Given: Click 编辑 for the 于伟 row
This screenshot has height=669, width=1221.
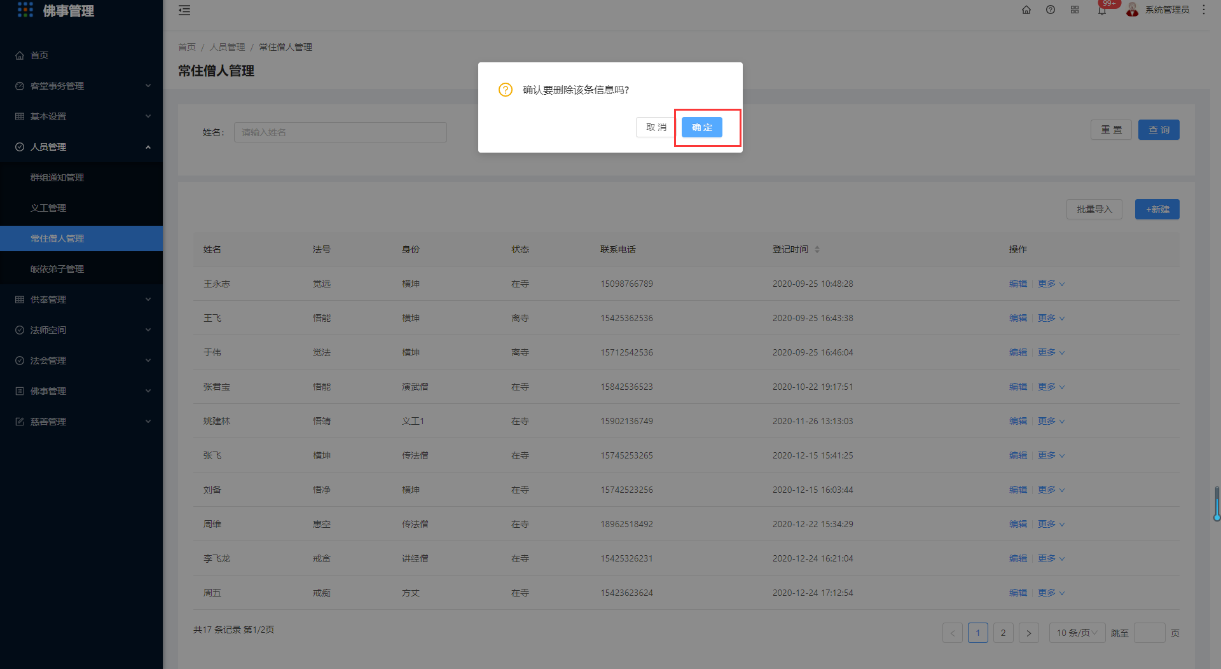Looking at the screenshot, I should click(1018, 352).
